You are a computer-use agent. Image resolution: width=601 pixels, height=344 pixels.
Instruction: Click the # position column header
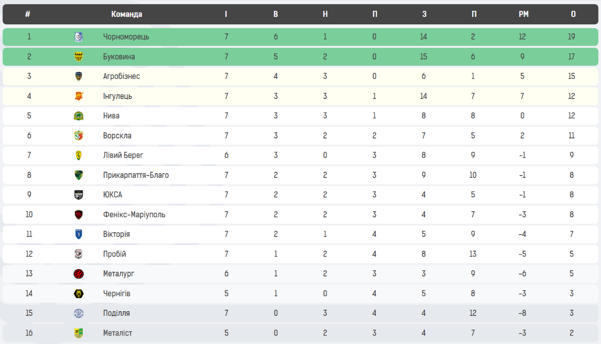tap(28, 14)
